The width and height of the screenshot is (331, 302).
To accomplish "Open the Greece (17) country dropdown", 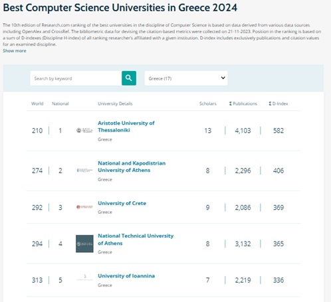I will point(186,78).
